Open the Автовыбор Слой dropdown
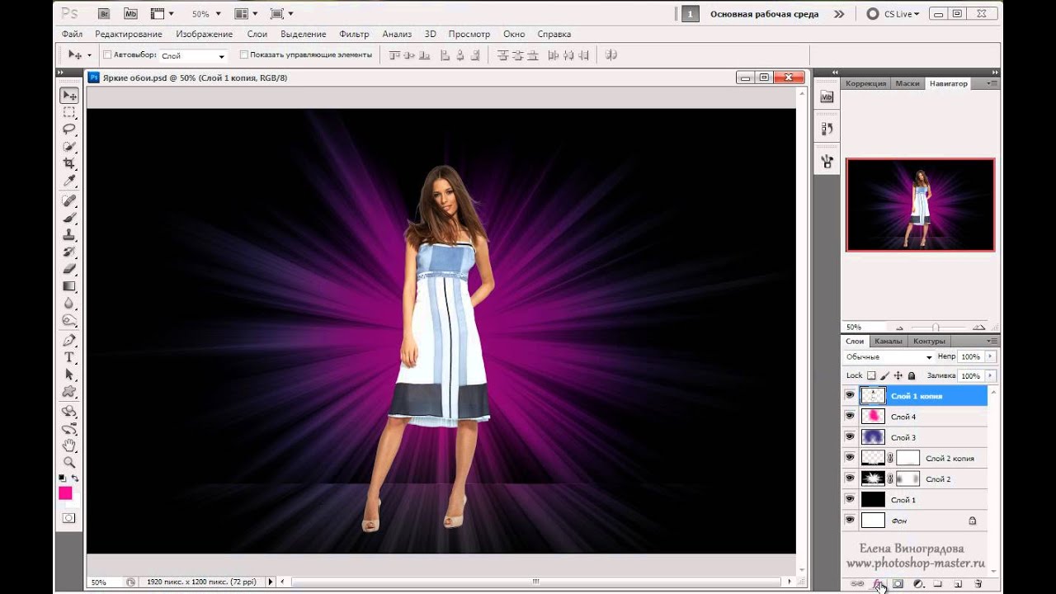Image resolution: width=1056 pixels, height=594 pixels. point(193,55)
